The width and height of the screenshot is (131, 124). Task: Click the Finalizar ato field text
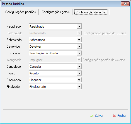coord(38,87)
